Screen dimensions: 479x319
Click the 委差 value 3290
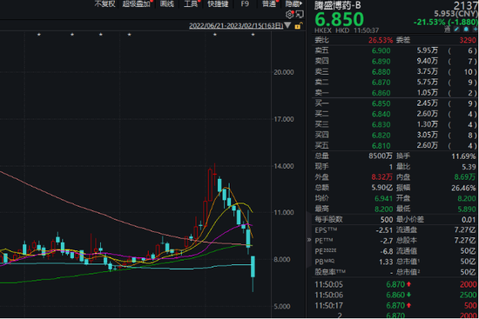point(468,40)
